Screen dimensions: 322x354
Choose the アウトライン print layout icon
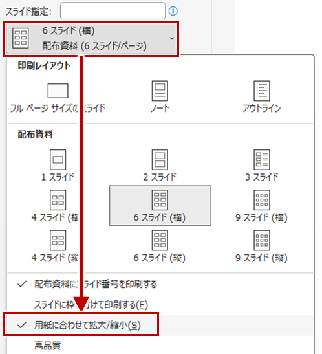(x=262, y=91)
